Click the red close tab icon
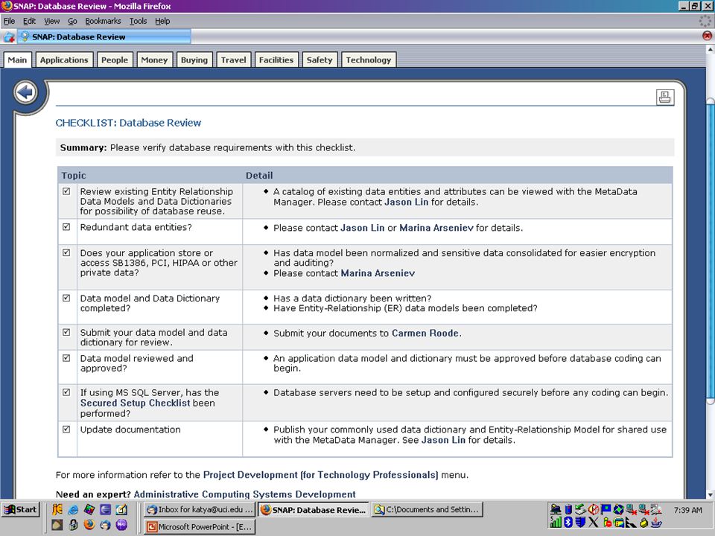 point(707,36)
